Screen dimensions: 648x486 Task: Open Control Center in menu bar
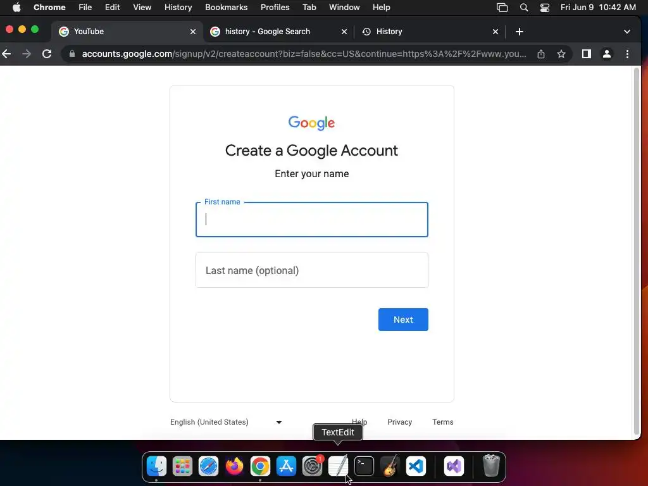[x=545, y=7]
